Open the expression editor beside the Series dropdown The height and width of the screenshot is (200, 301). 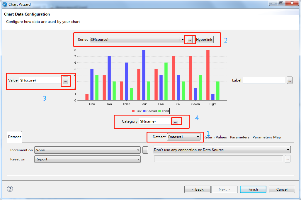coord(189,39)
